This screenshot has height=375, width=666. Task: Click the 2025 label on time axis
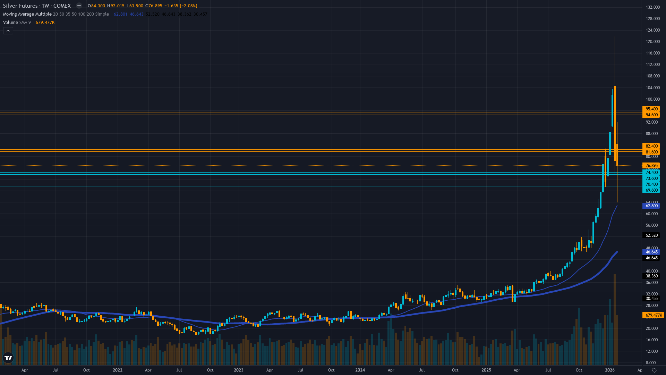click(x=486, y=370)
